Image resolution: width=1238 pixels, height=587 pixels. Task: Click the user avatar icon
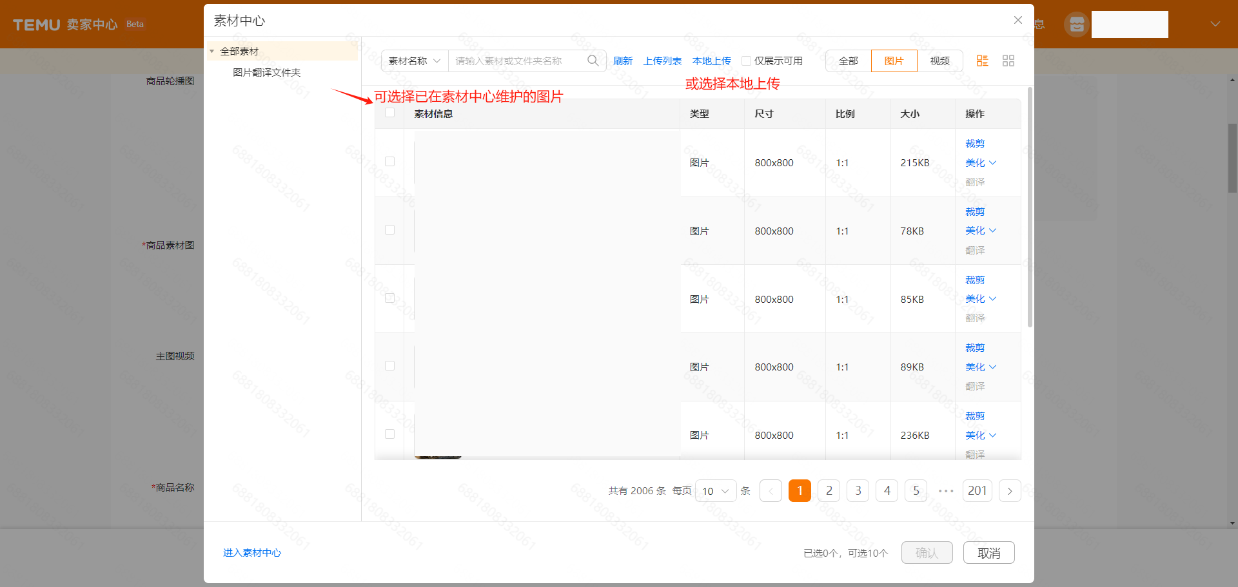click(1076, 24)
